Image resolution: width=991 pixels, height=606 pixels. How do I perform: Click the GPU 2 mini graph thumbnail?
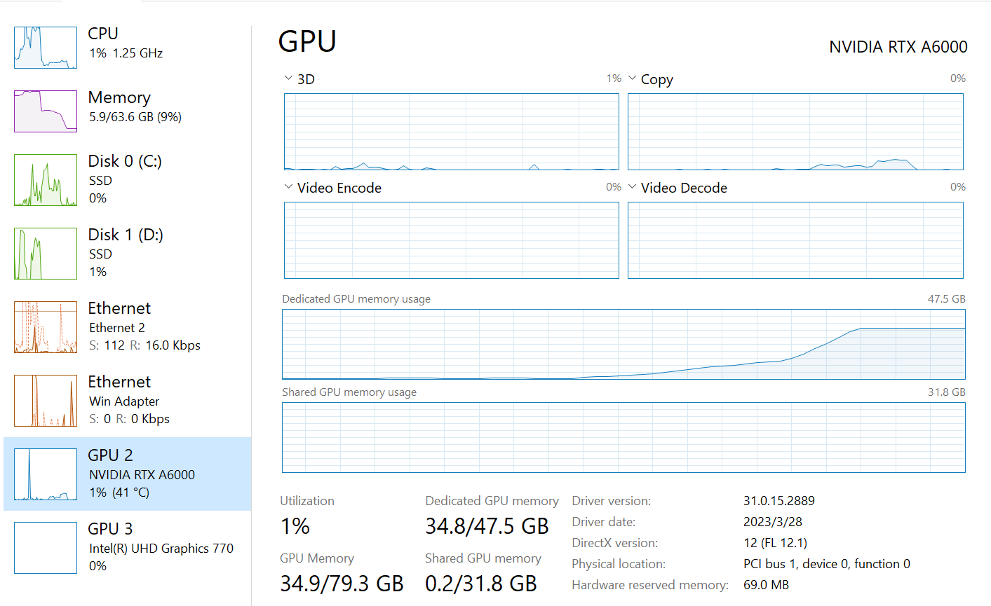click(x=46, y=474)
